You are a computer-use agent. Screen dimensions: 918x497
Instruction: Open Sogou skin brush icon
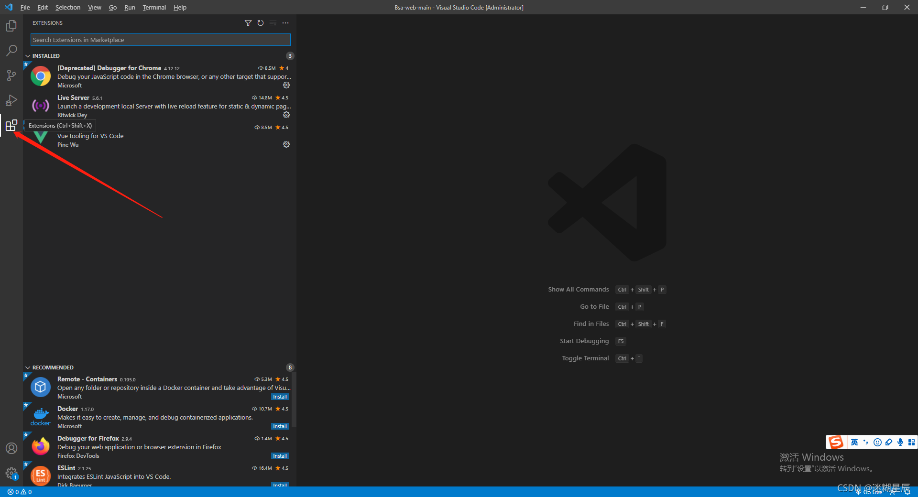(x=889, y=442)
